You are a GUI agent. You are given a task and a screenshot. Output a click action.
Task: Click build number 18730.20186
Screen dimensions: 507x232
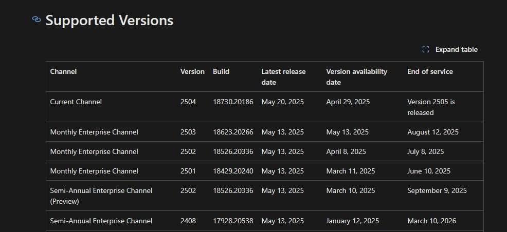pos(233,102)
